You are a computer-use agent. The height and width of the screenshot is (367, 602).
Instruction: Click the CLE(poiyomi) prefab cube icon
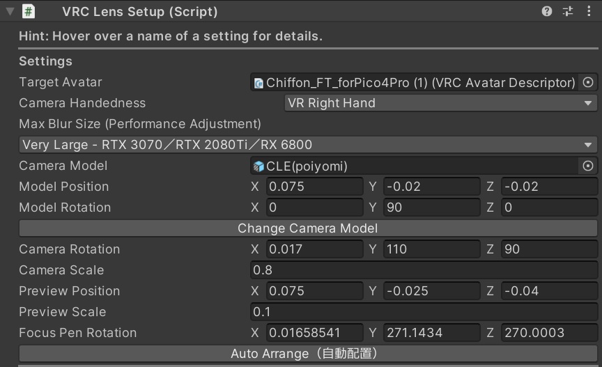pyautogui.click(x=259, y=166)
